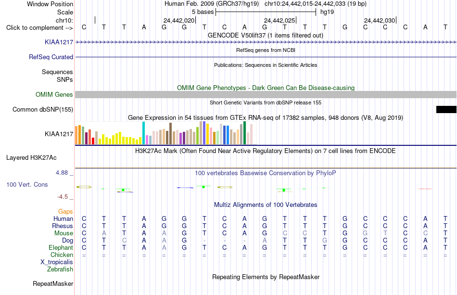Image resolution: width=457 pixels, height=295 pixels.
Task: Click the 4.88 PhyloP upper value
Action: click(x=62, y=173)
